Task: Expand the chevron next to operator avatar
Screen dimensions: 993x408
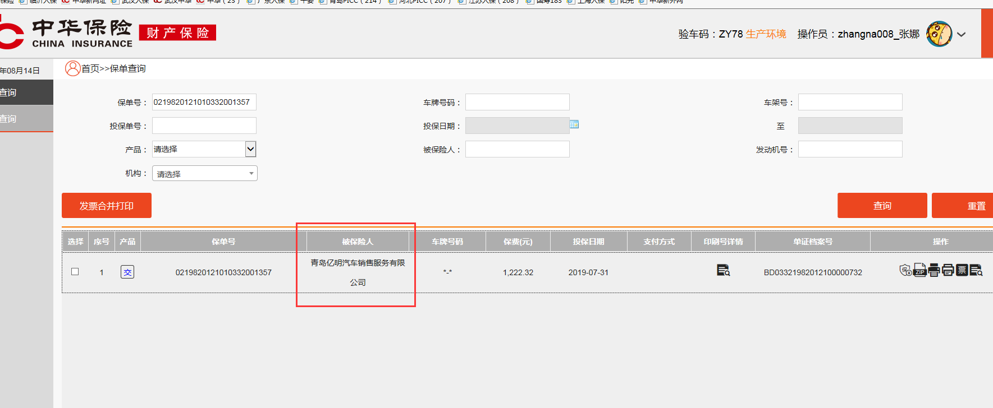Action: [962, 35]
